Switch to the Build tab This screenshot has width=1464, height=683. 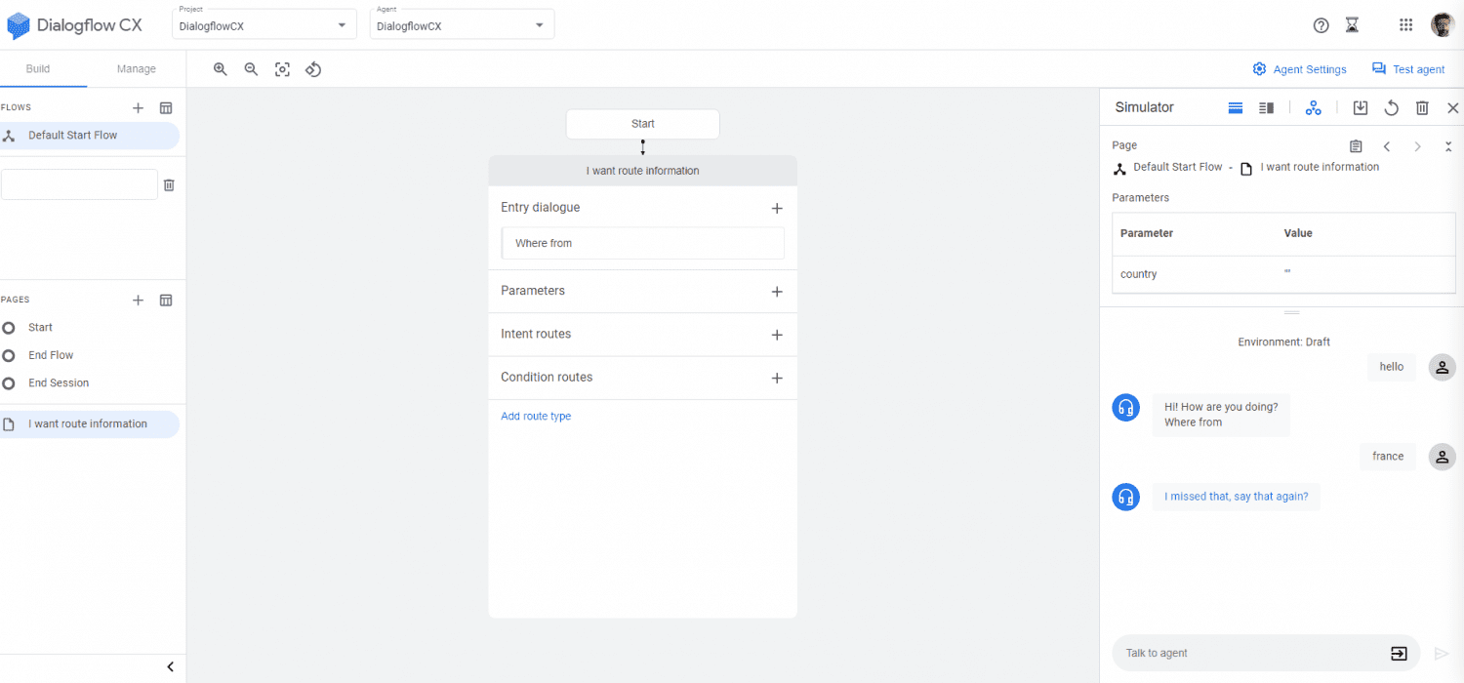click(x=37, y=68)
